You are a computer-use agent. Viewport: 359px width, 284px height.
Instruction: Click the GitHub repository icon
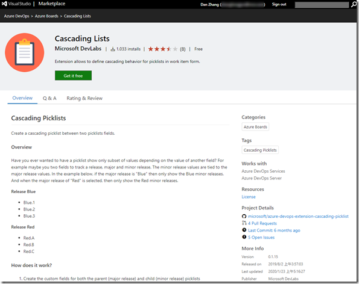(x=244, y=216)
